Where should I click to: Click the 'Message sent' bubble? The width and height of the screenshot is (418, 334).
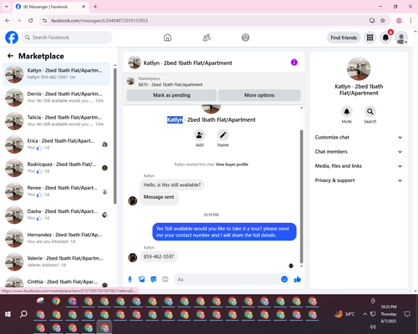click(159, 197)
